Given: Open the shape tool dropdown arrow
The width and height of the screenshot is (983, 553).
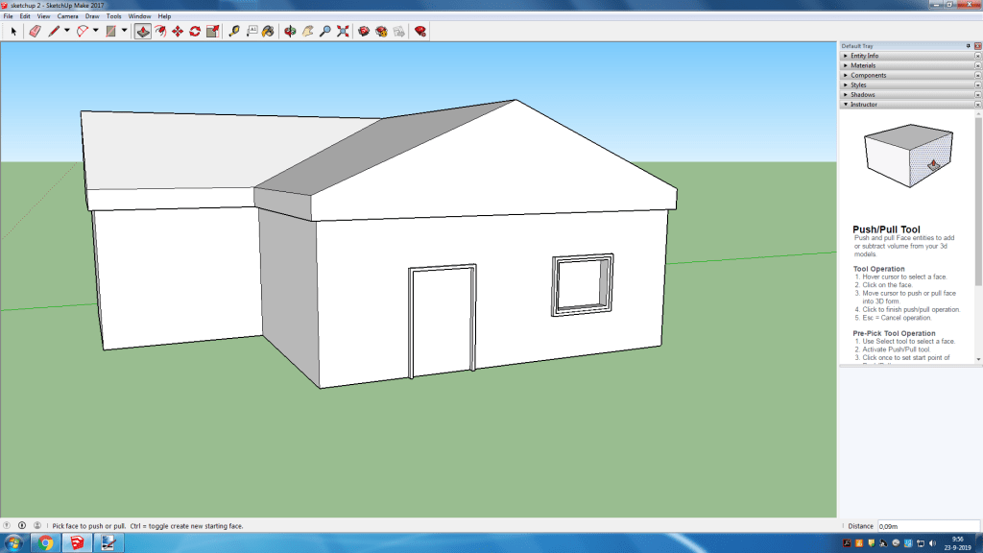Looking at the screenshot, I should pos(124,31).
